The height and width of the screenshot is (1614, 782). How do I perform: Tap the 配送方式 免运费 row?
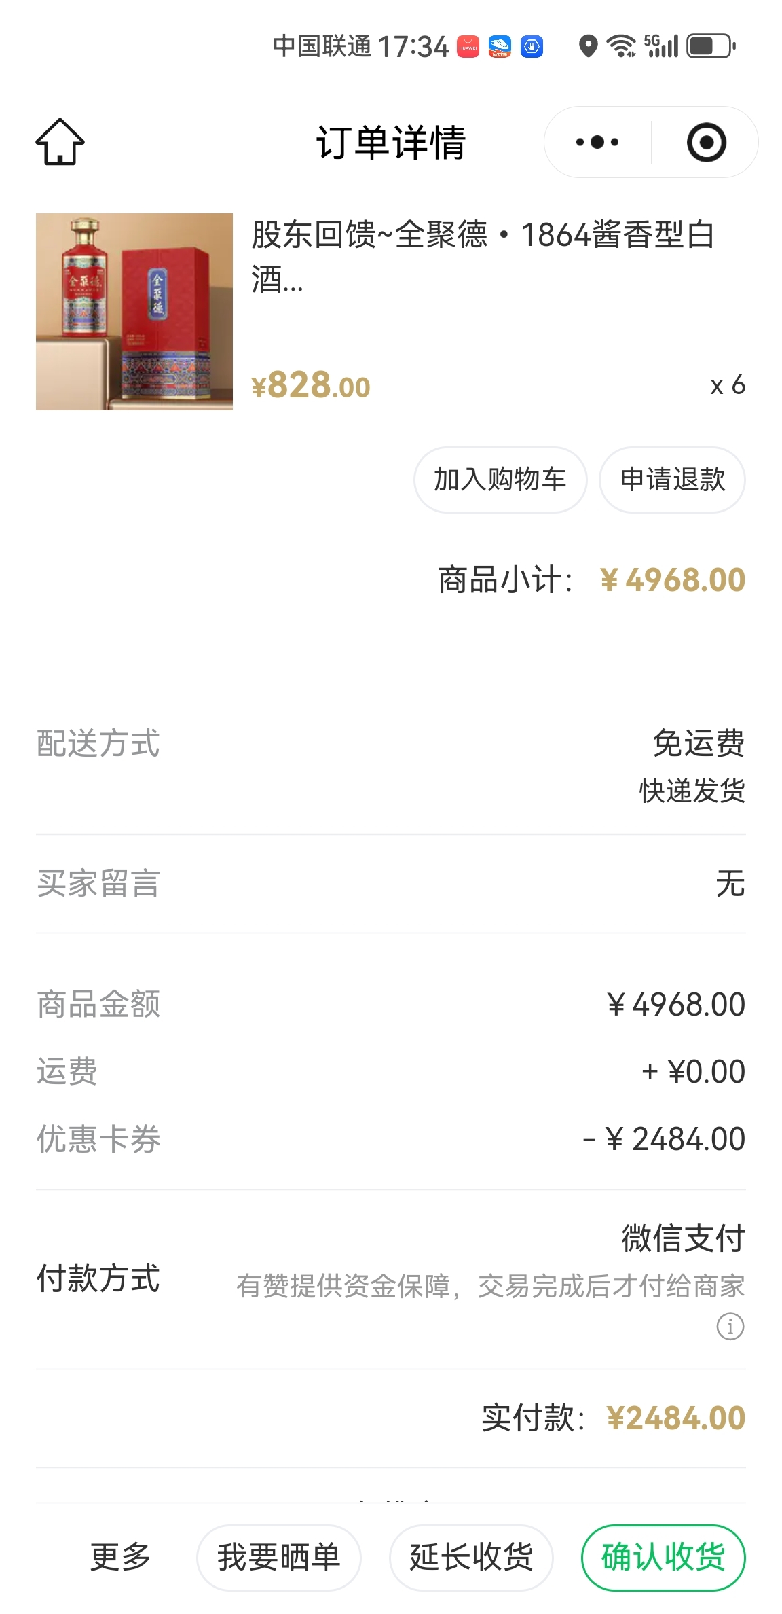[391, 765]
